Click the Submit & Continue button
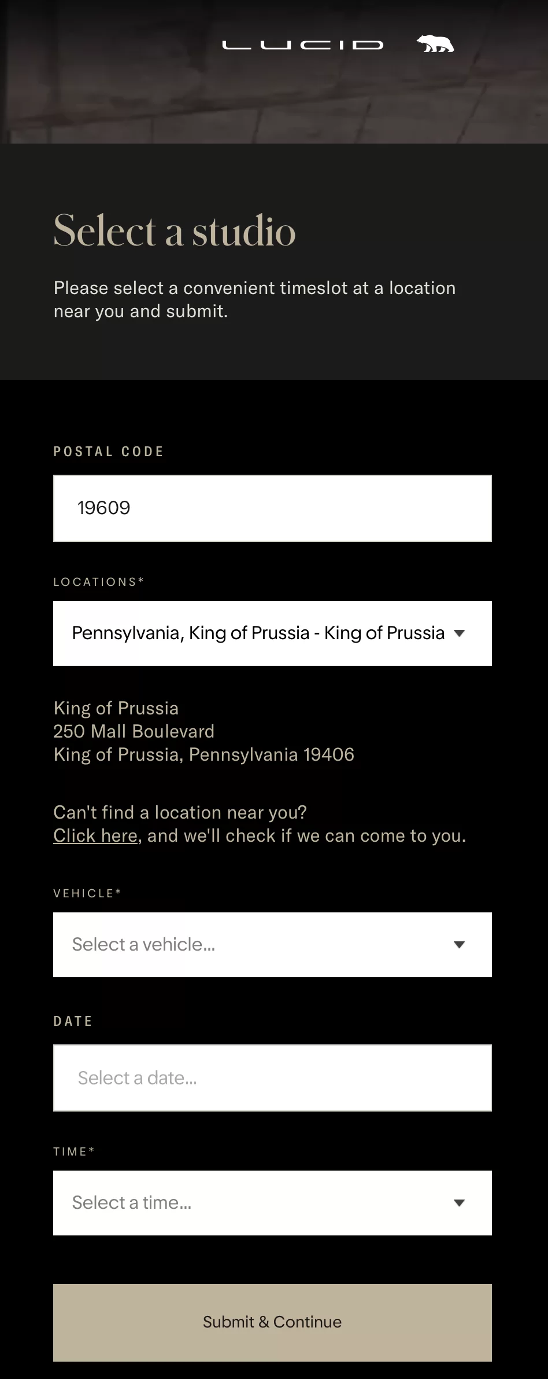 [272, 1323]
